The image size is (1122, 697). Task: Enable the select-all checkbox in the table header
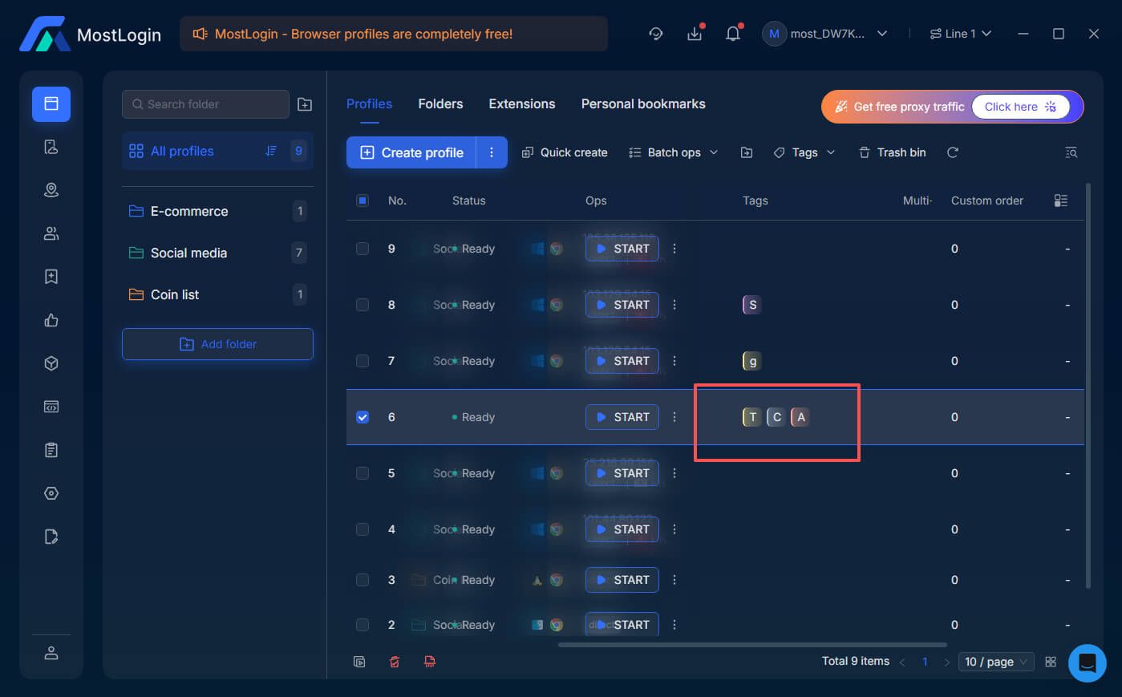click(362, 201)
